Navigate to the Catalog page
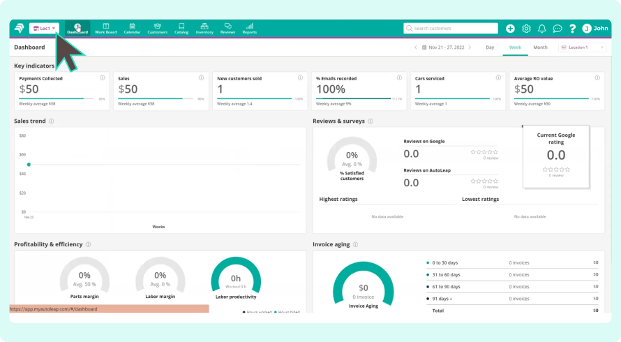This screenshot has height=342, width=621. coord(181,29)
